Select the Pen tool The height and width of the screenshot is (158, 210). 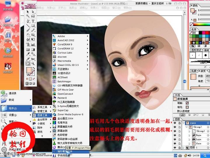[x=28, y=21]
